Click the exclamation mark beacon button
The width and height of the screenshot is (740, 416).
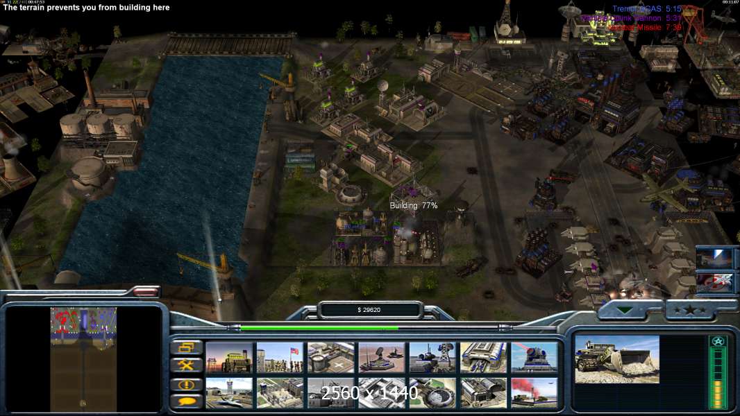187,384
